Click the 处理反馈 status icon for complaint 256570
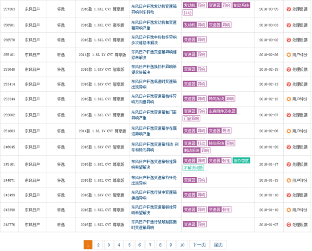The height and width of the screenshot is (251, 312). pyautogui.click(x=289, y=40)
